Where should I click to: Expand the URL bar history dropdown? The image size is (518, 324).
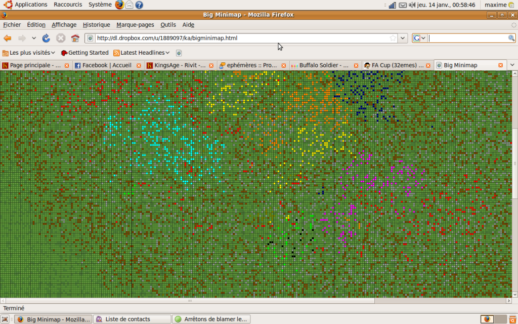pos(402,38)
